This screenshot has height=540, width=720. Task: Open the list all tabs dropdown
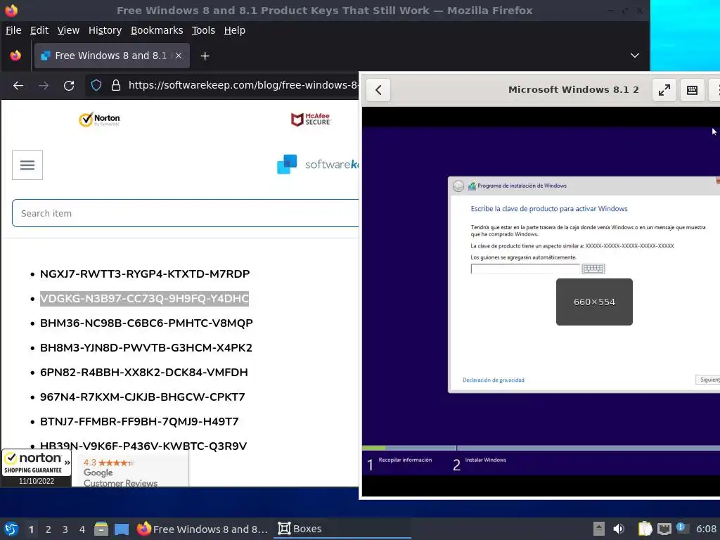coord(635,56)
